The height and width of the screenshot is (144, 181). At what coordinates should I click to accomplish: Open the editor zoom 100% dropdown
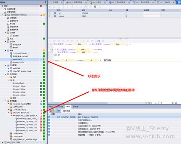tap(156, 103)
